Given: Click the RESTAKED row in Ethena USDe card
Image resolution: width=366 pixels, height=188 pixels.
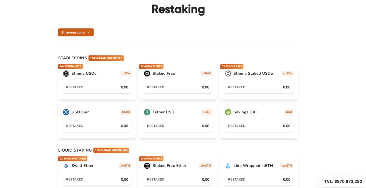Looking at the screenshot, I should pyautogui.click(x=97, y=87).
